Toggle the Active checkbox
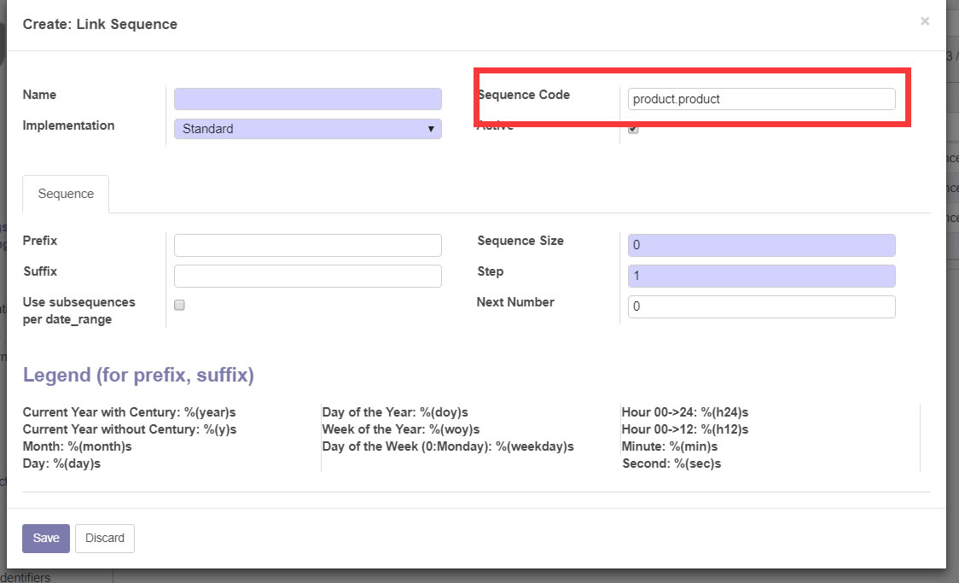This screenshot has height=583, width=959. [x=633, y=130]
